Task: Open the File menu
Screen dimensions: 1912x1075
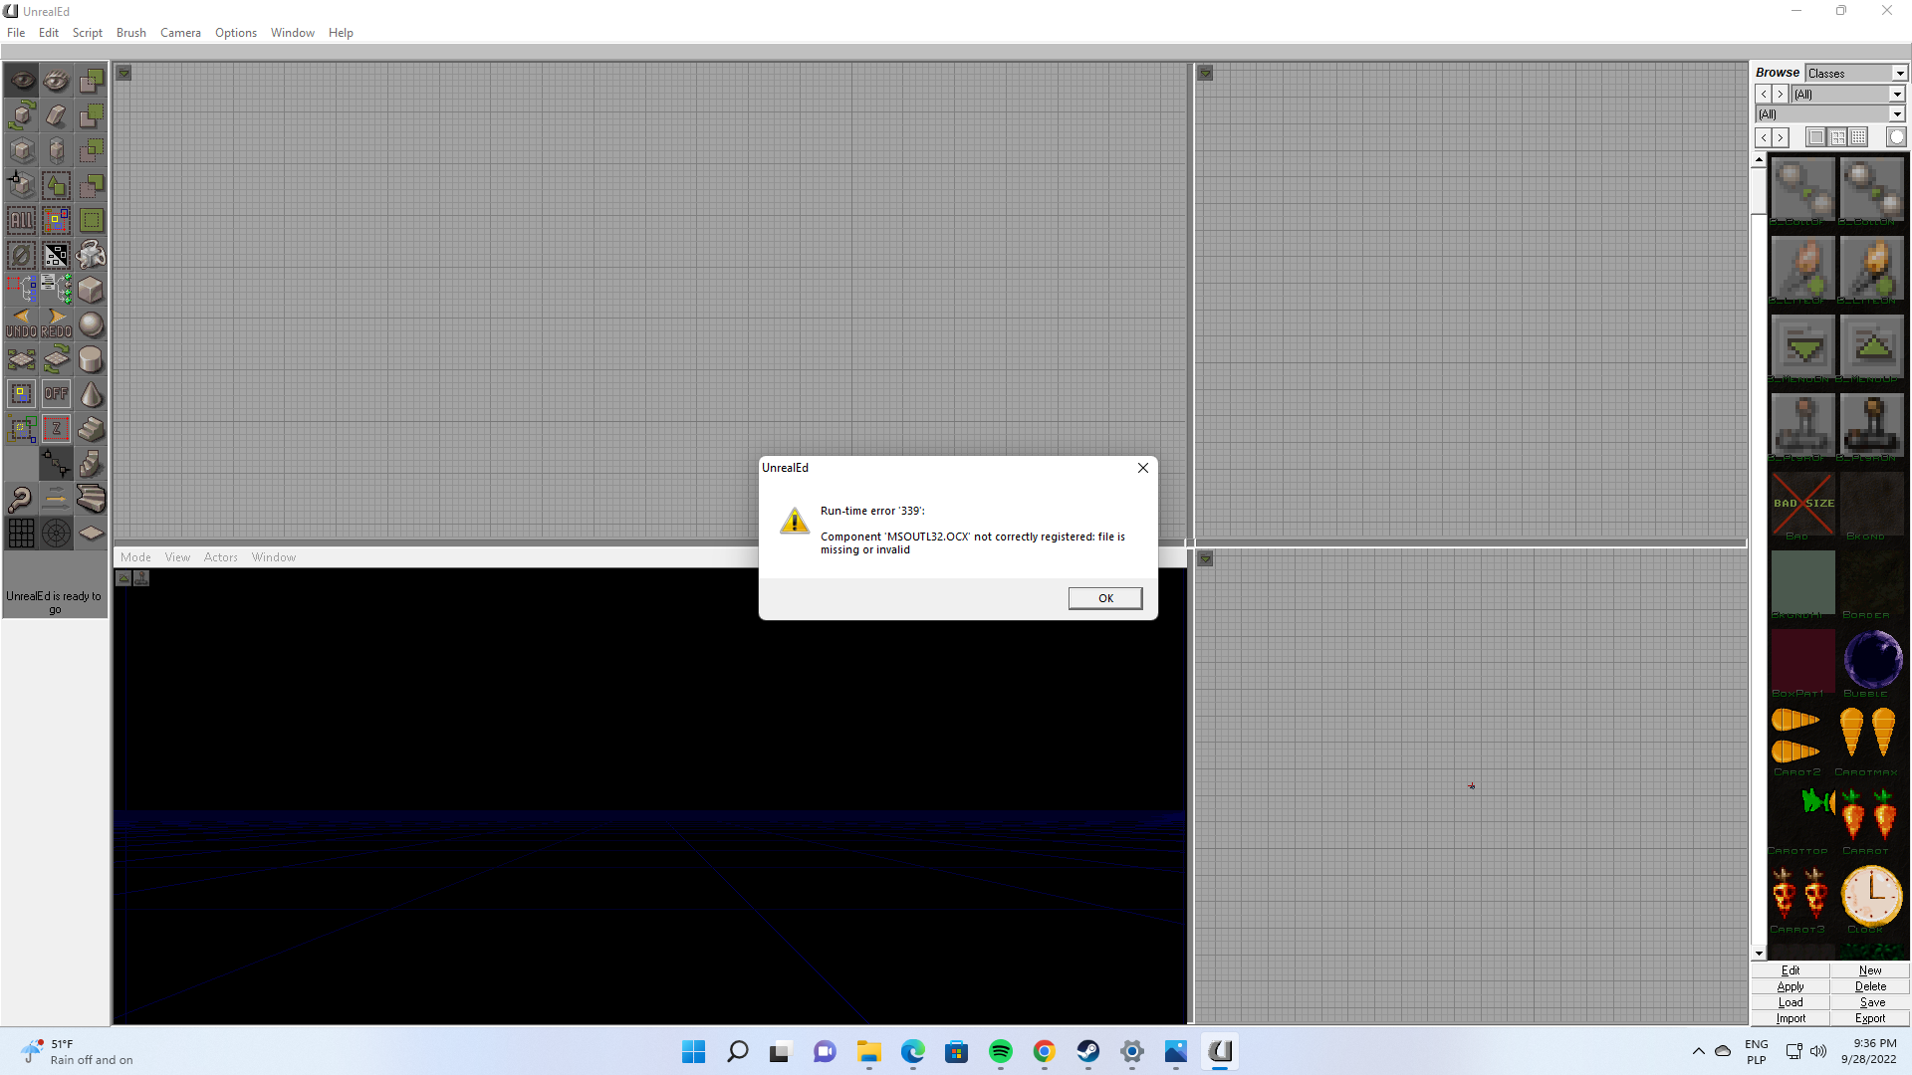Action: [x=16, y=33]
